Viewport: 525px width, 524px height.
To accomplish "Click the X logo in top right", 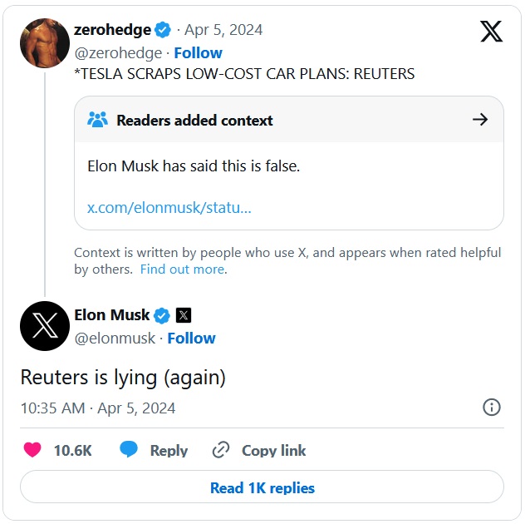I will (x=492, y=32).
